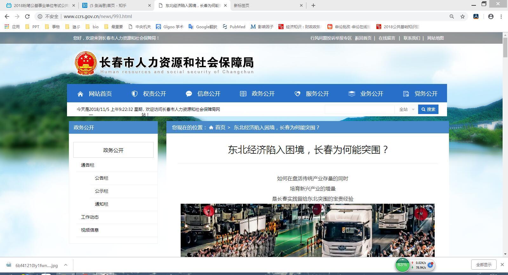Click the browser address bar URL
508x275 pixels.
98,16
